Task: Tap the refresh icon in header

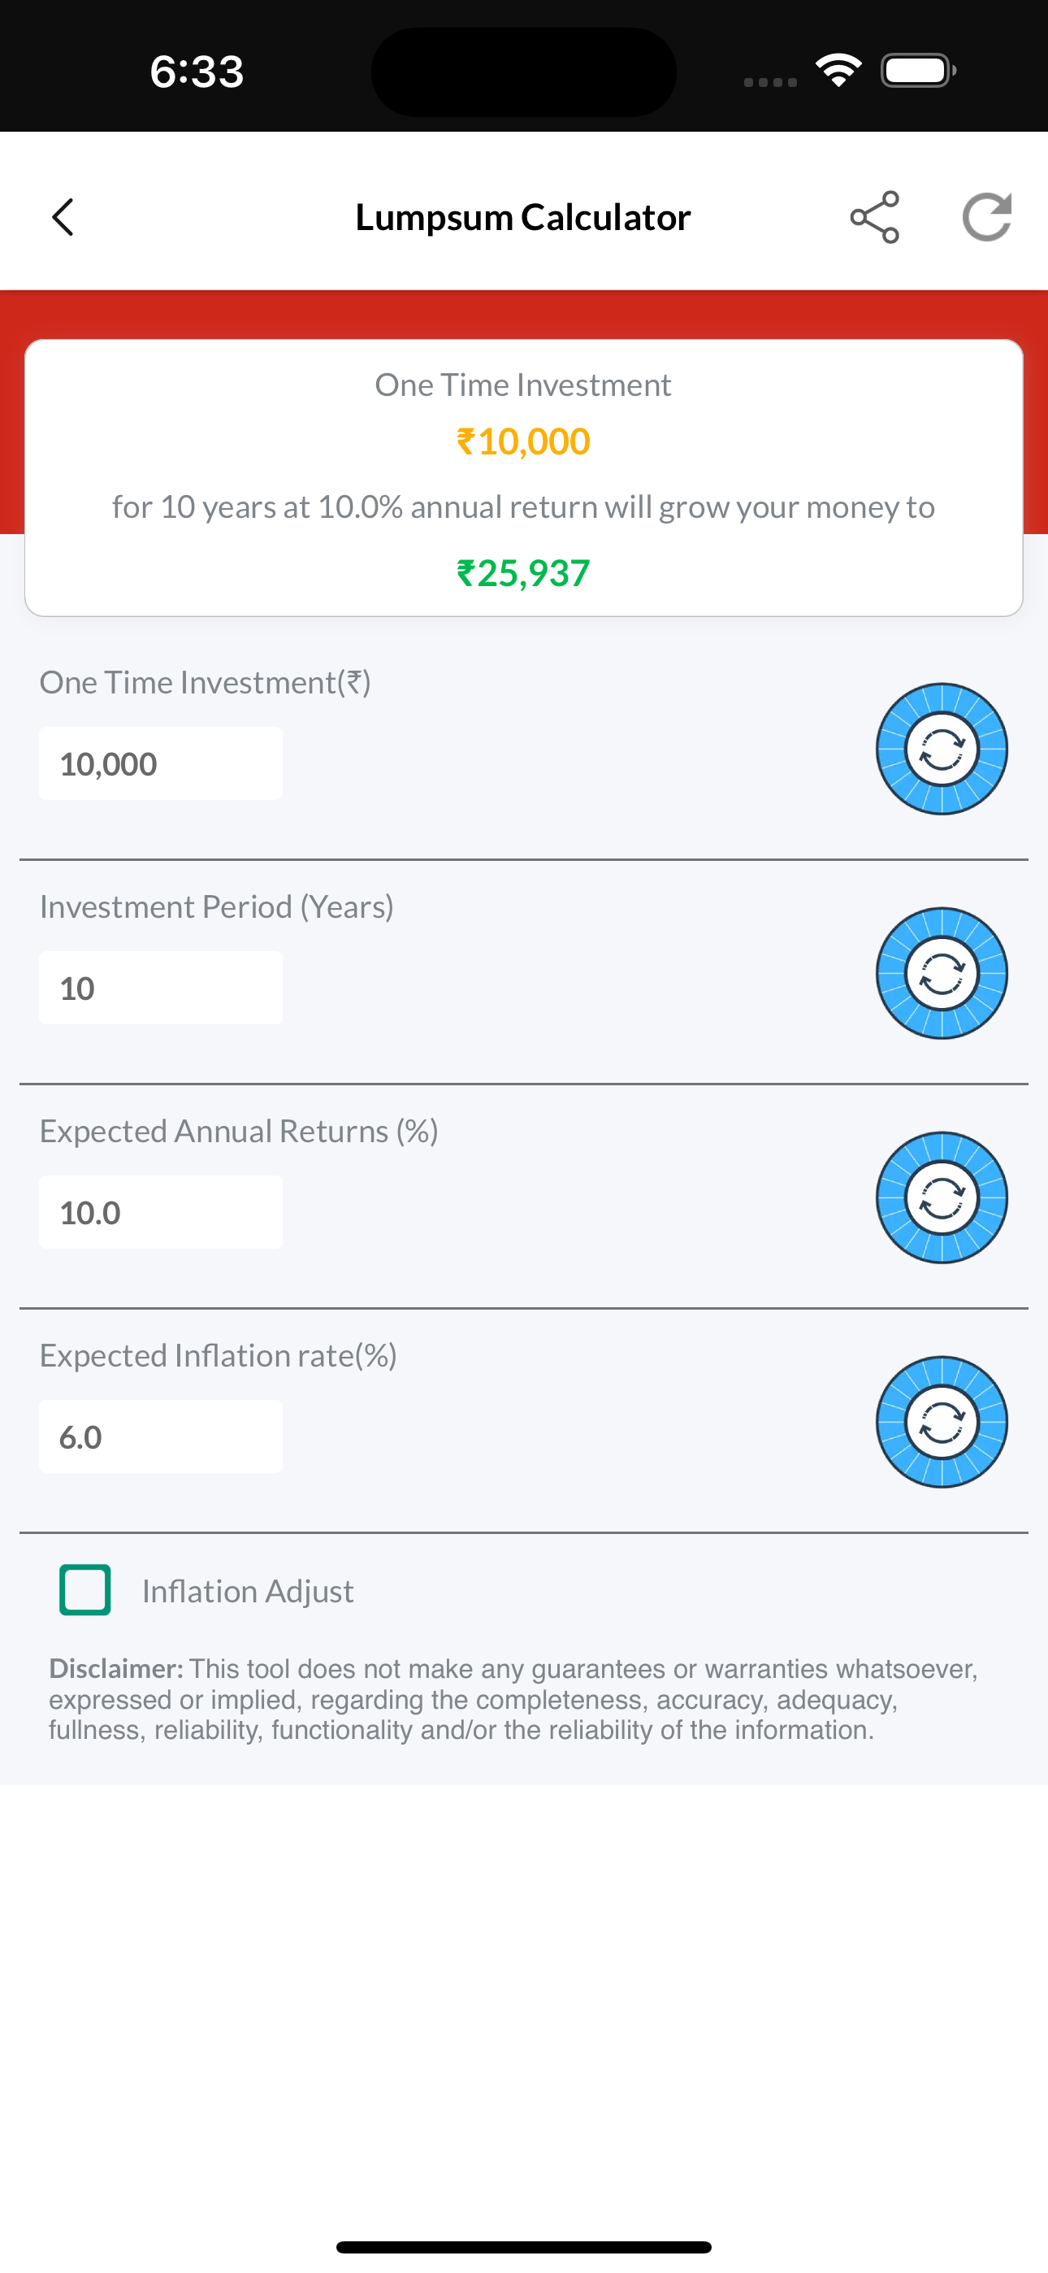Action: (x=986, y=217)
